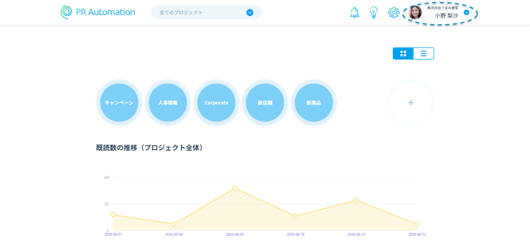
Task: Expand the user account menu arrow
Action: (x=466, y=12)
